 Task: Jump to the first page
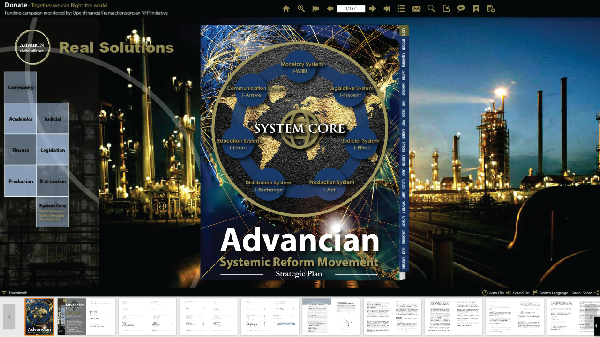click(315, 8)
